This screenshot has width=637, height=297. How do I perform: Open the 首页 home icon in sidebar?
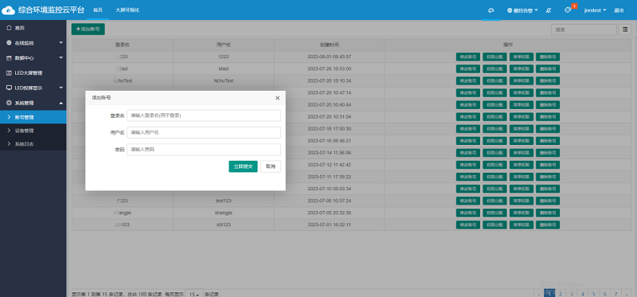[x=10, y=28]
